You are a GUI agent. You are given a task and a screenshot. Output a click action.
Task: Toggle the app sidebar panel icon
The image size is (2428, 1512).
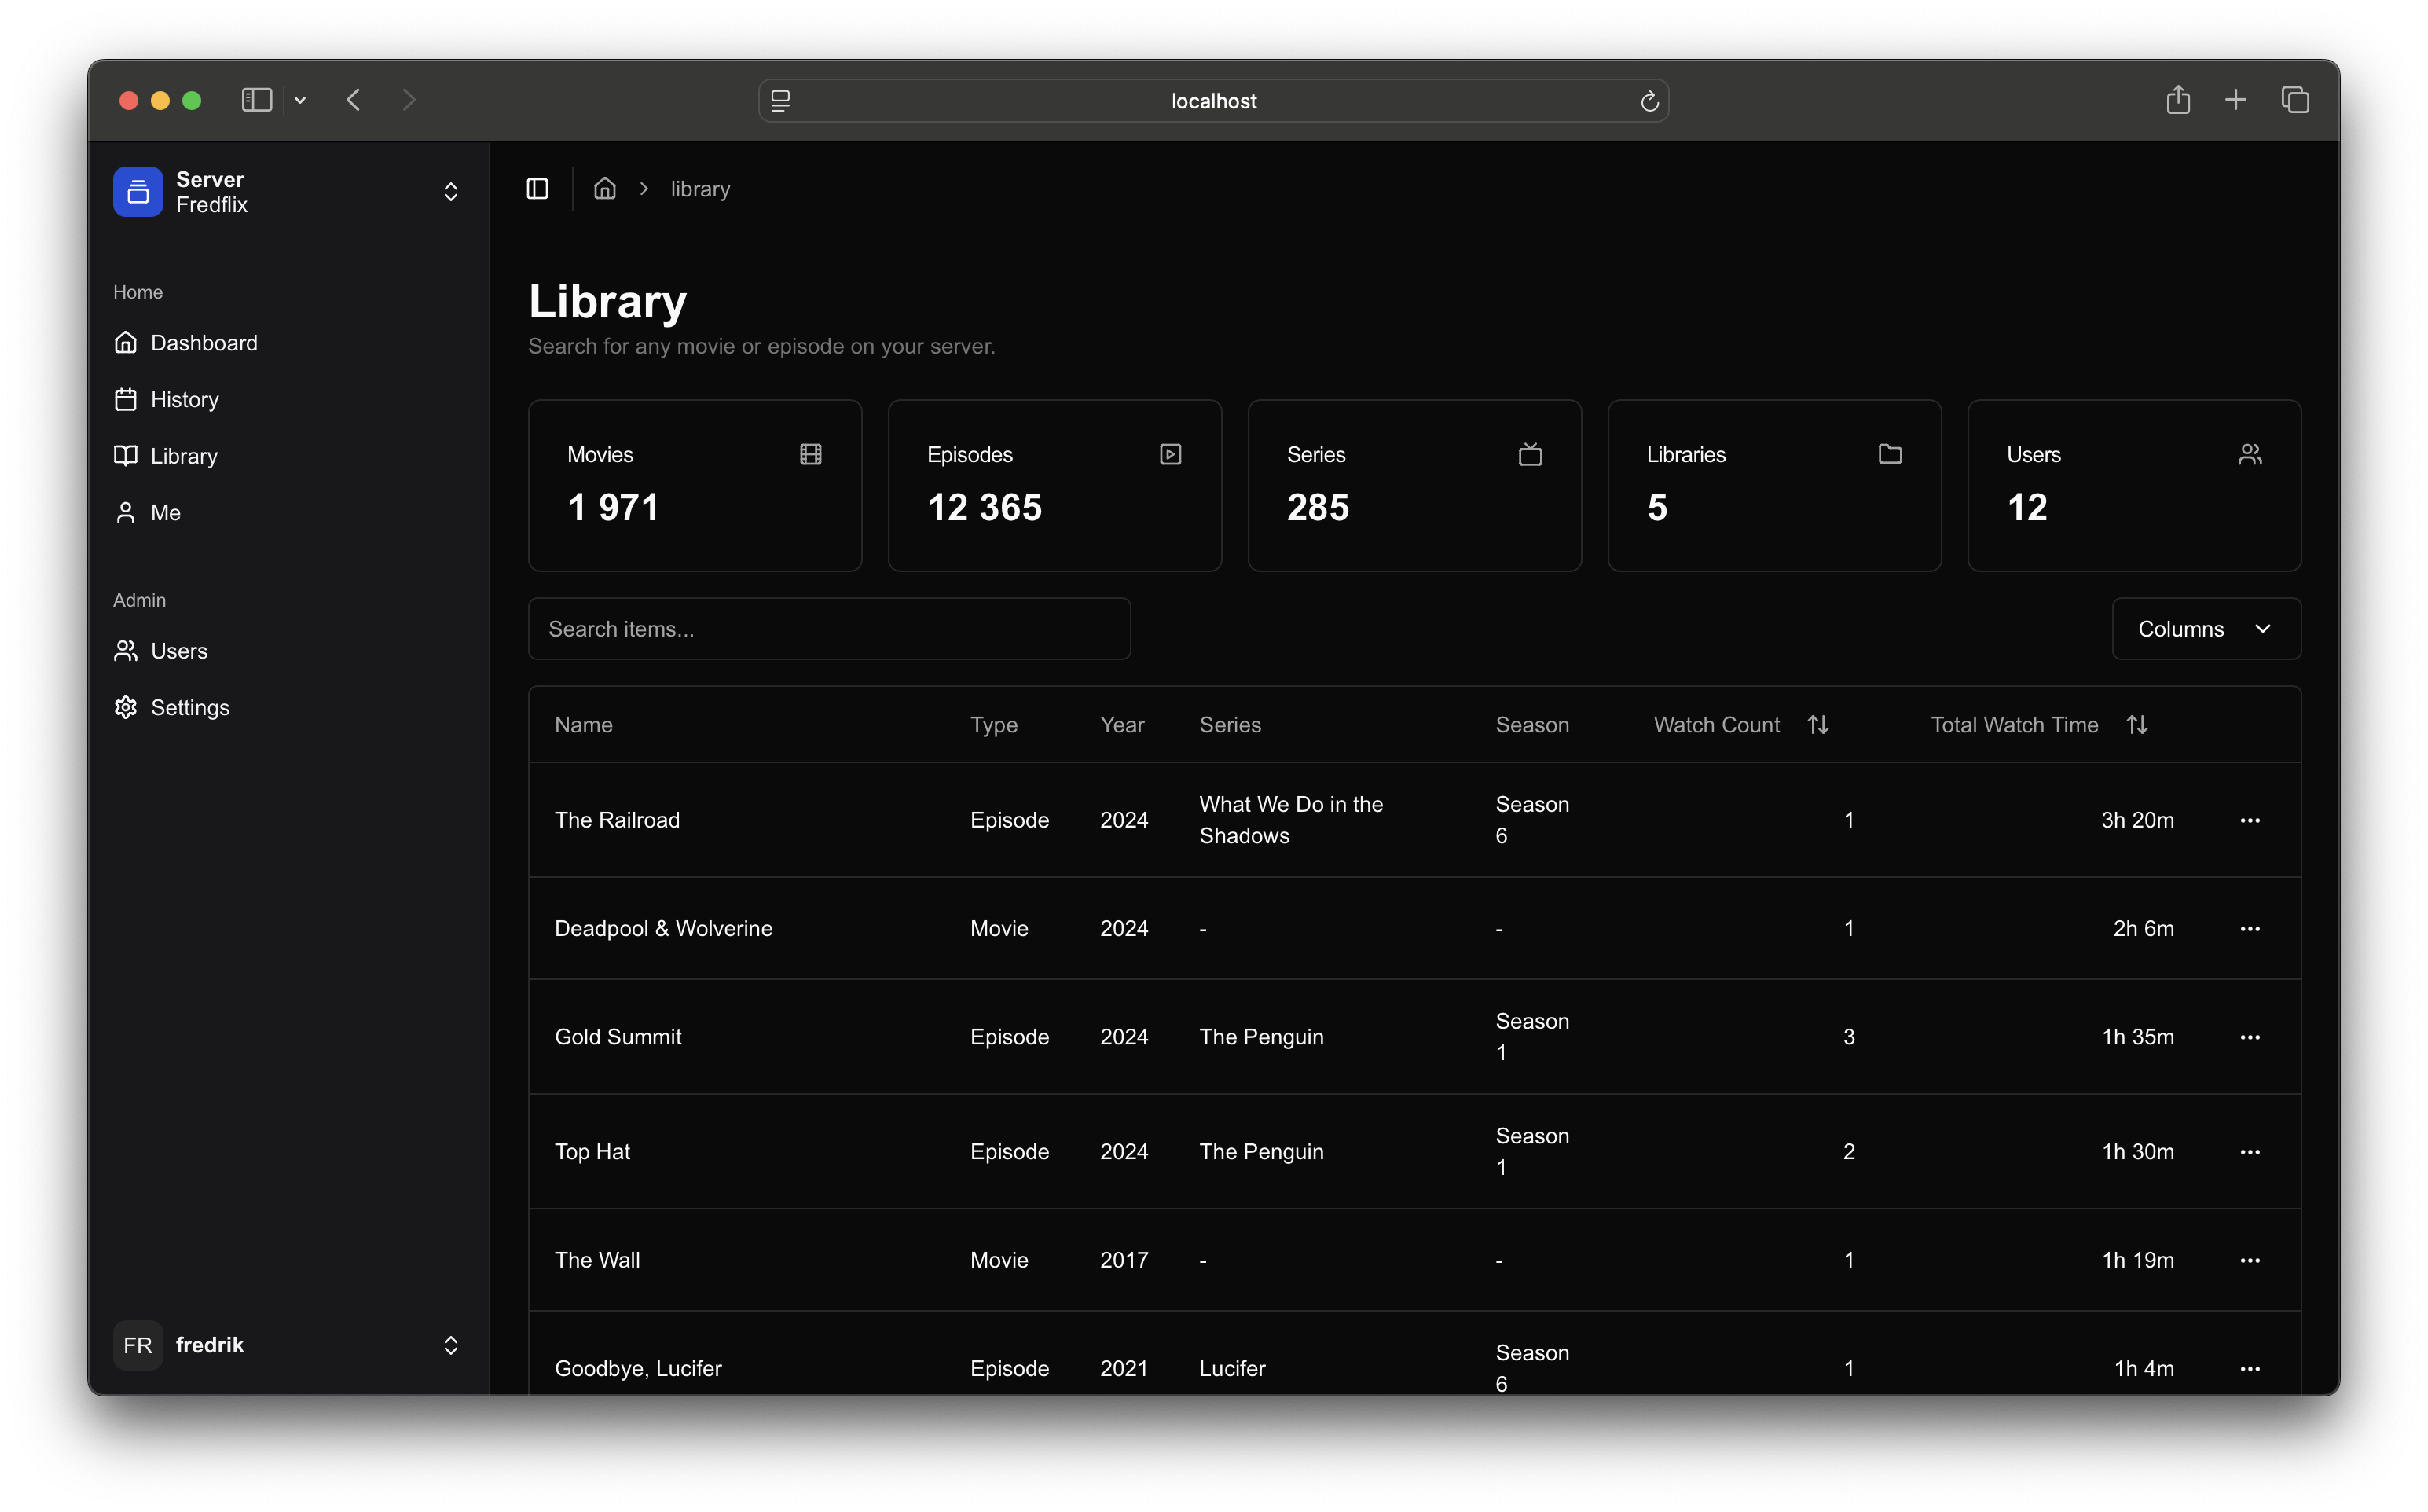(x=537, y=189)
